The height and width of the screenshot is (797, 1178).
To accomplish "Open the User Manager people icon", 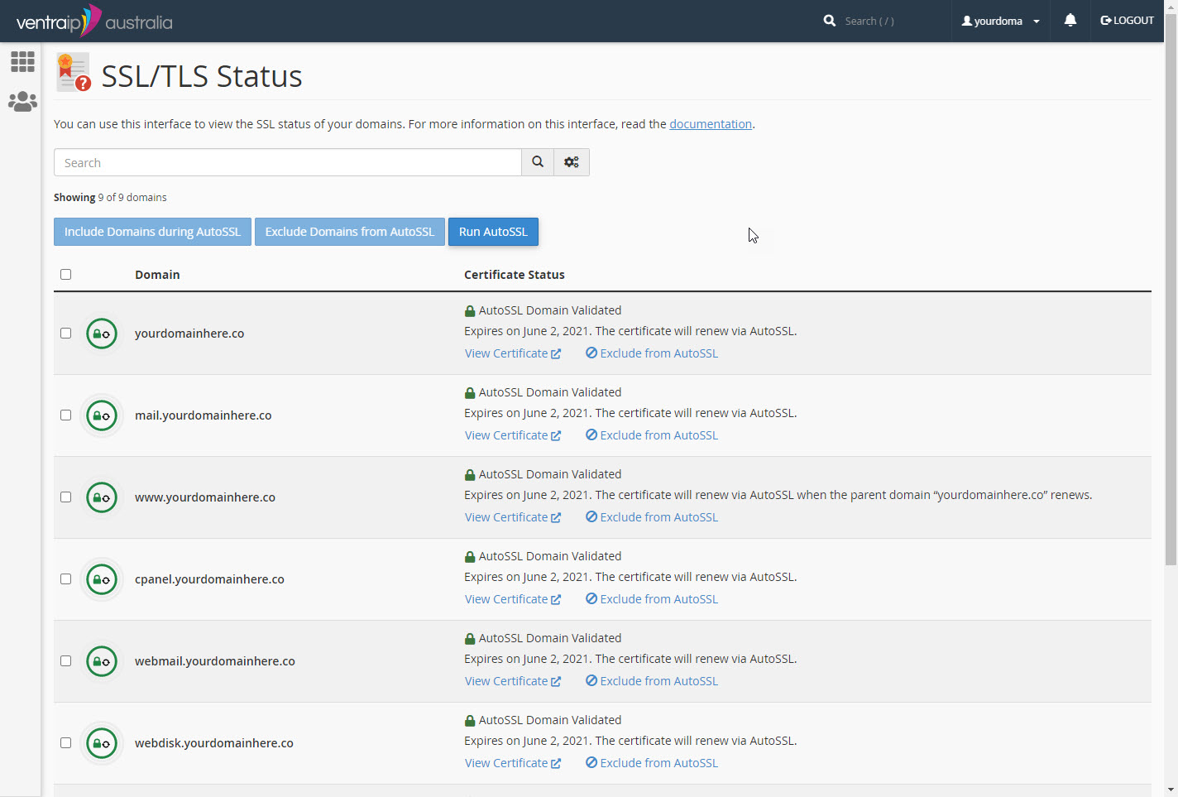I will pyautogui.click(x=22, y=101).
